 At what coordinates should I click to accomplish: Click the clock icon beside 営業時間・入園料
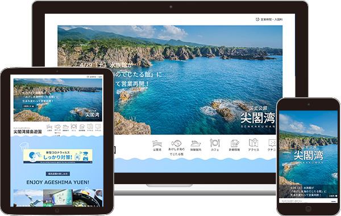(257, 19)
